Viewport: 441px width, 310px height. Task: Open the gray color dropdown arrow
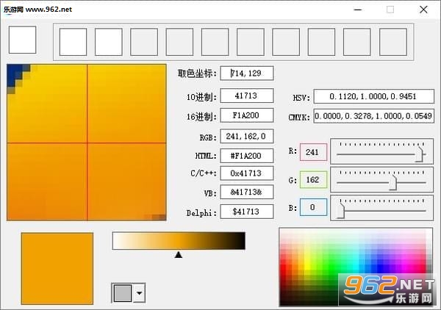pos(139,293)
